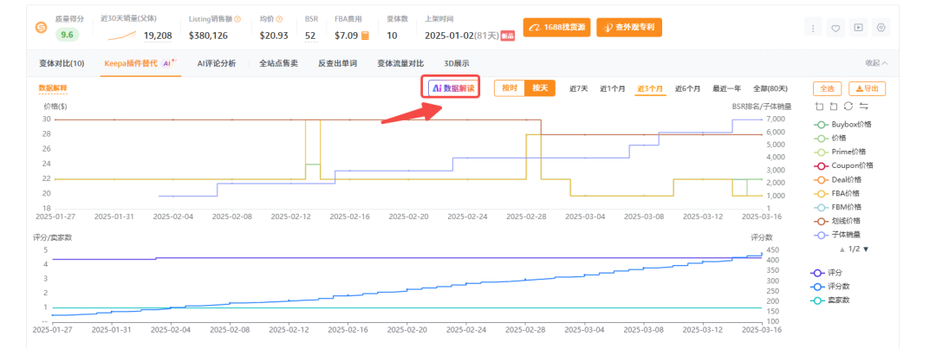Switch to the AI评论分析 tab

point(217,63)
